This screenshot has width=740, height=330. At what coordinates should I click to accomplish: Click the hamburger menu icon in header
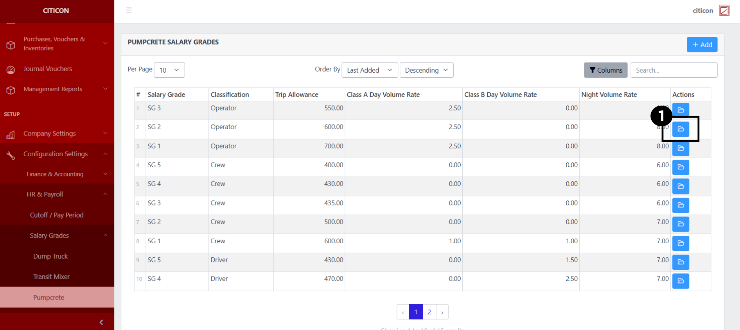129,10
